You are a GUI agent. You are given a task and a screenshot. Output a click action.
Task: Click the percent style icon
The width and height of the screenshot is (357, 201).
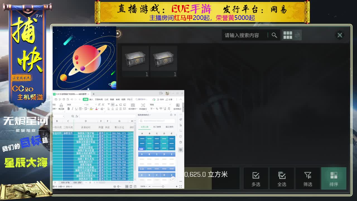(x=157, y=109)
